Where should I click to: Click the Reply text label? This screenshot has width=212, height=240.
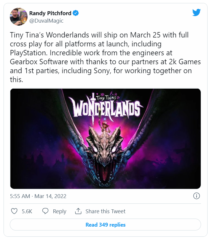tap(60, 211)
